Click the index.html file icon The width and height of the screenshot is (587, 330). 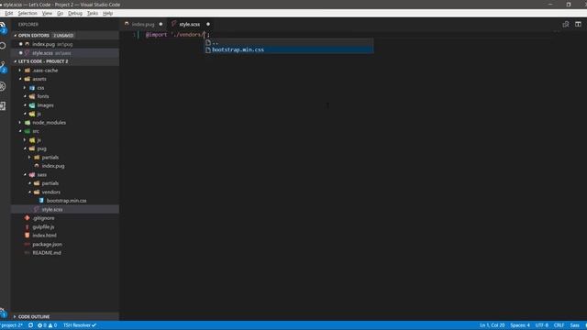pyautogui.click(x=27, y=236)
